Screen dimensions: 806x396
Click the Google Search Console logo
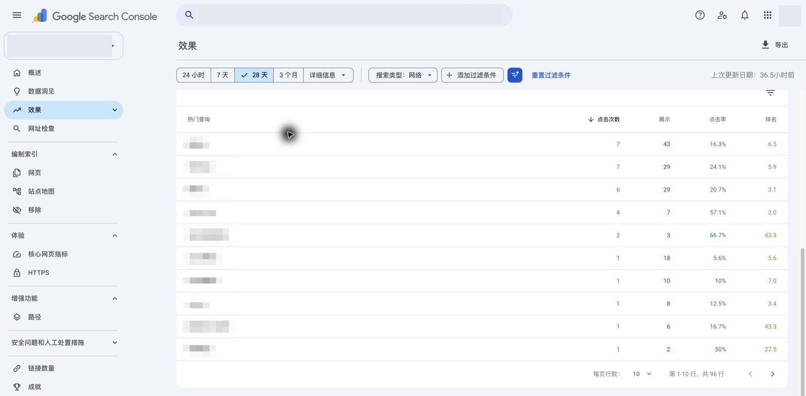click(95, 16)
